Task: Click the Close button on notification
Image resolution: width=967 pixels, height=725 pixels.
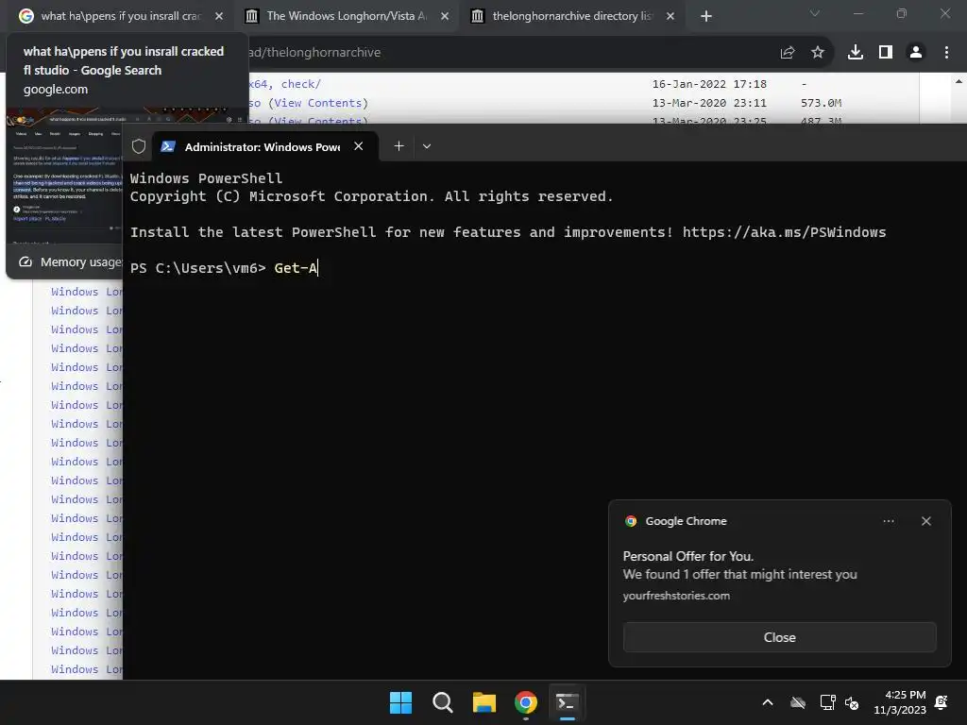Action: 779,637
